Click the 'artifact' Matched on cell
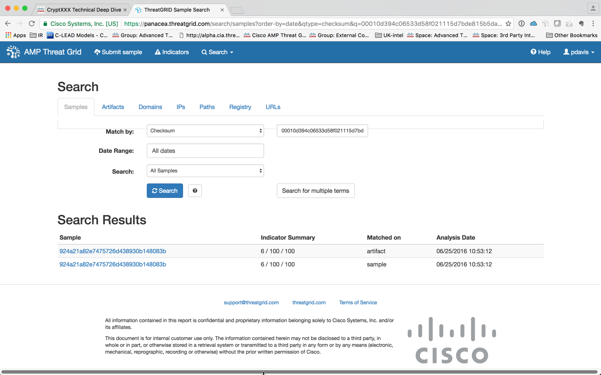 click(x=376, y=251)
